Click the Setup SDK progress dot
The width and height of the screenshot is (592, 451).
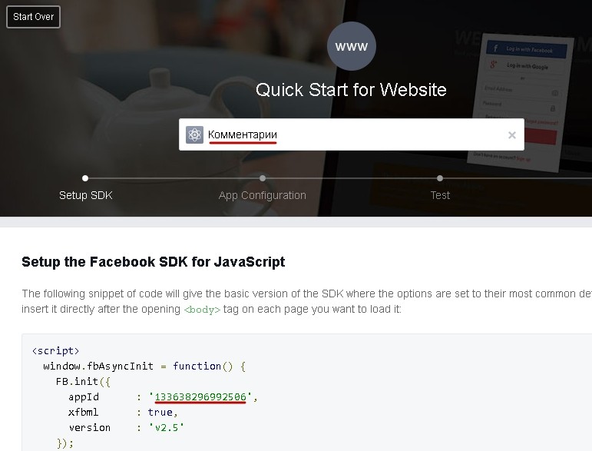tap(85, 178)
